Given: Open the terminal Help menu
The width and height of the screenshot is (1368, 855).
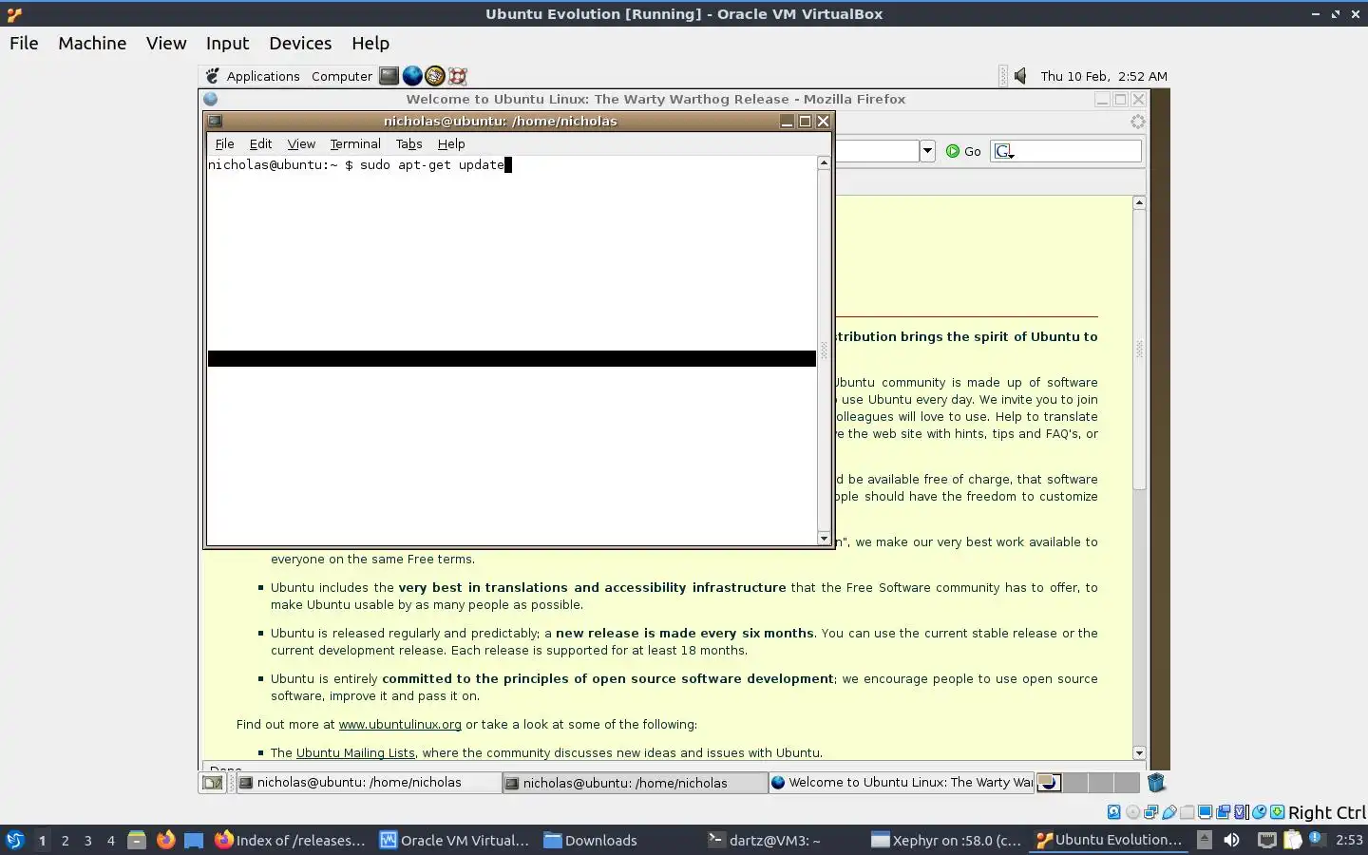Looking at the screenshot, I should coord(451,143).
